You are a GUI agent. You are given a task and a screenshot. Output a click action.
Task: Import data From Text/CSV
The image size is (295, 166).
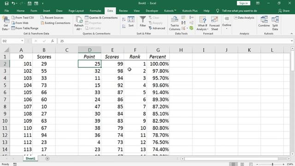point(23,18)
